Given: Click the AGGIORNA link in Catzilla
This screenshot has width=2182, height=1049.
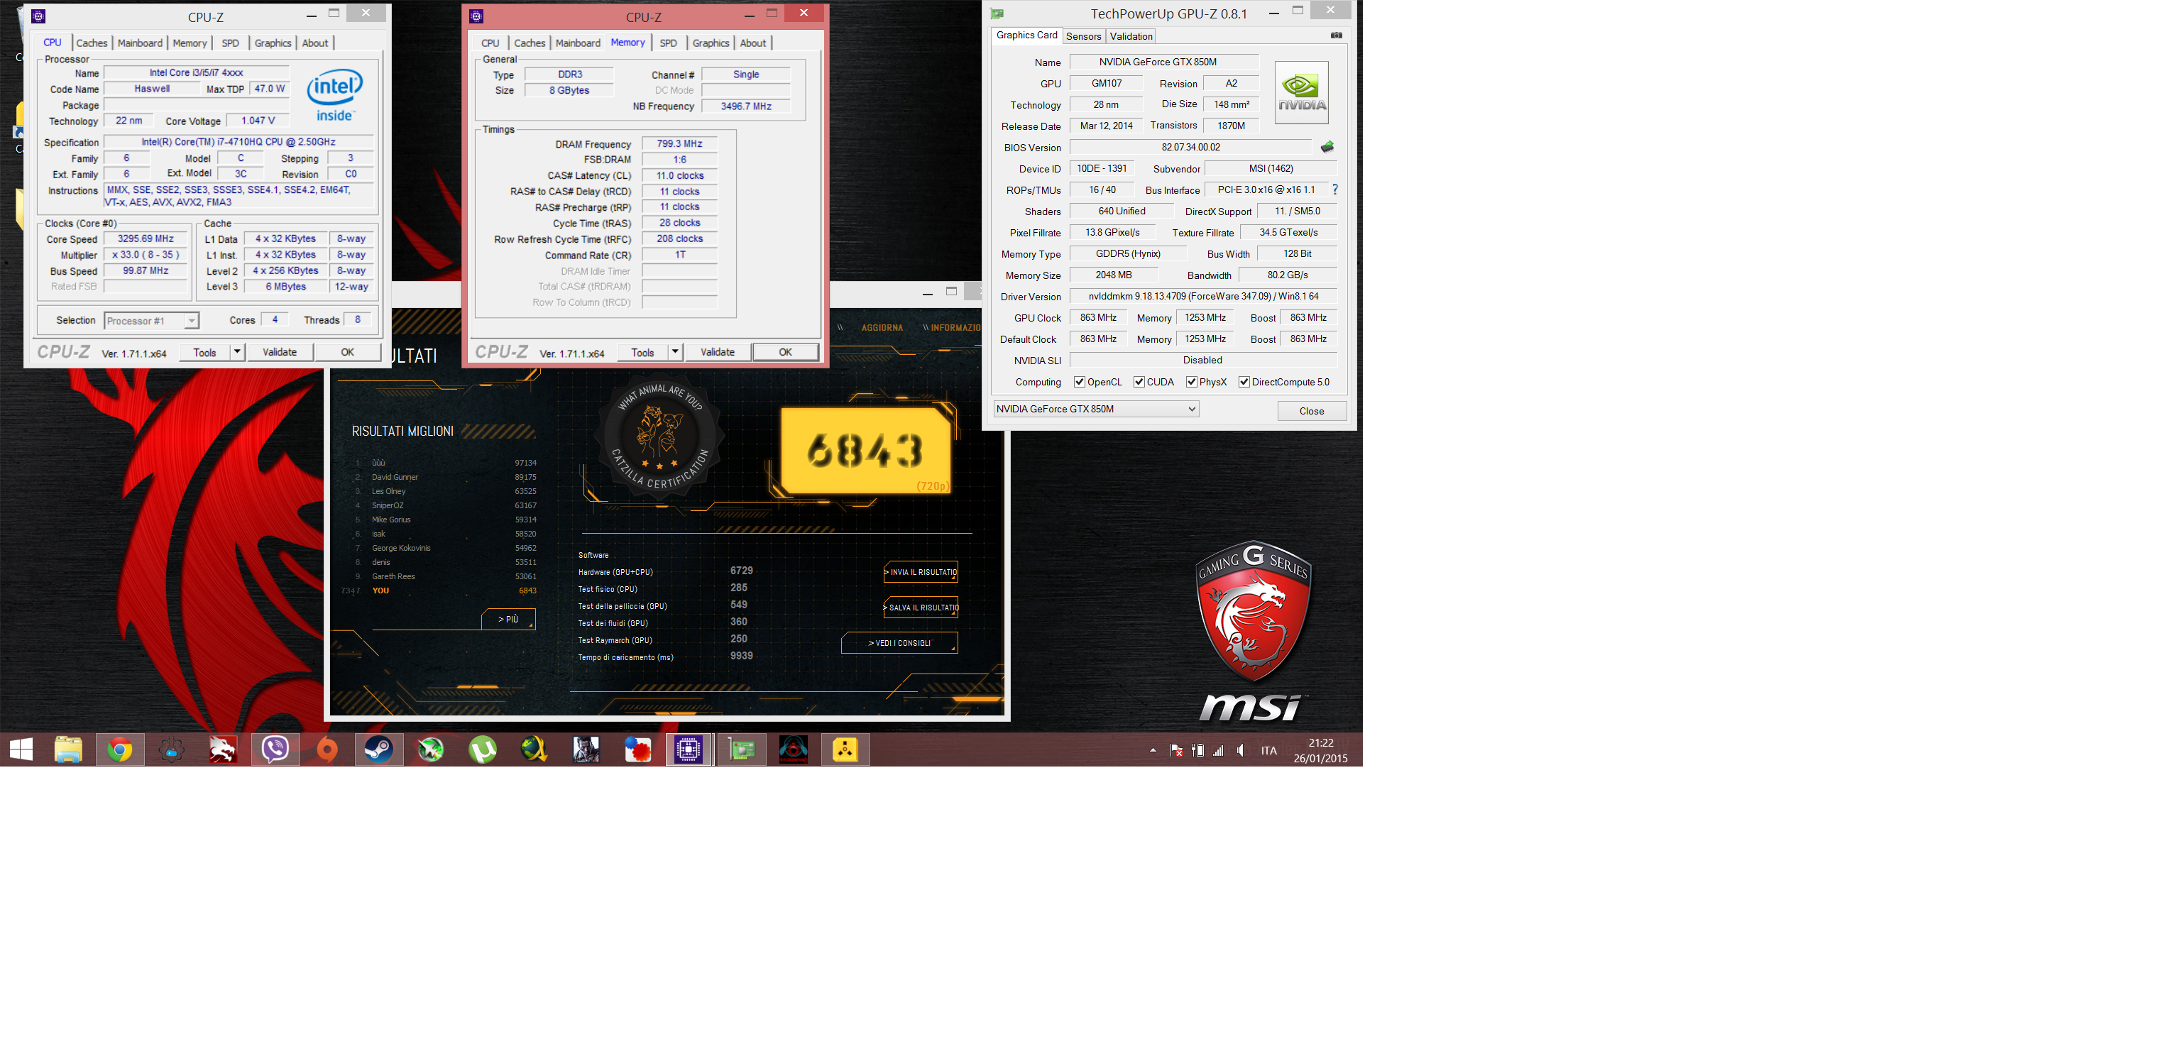Looking at the screenshot, I should point(882,328).
